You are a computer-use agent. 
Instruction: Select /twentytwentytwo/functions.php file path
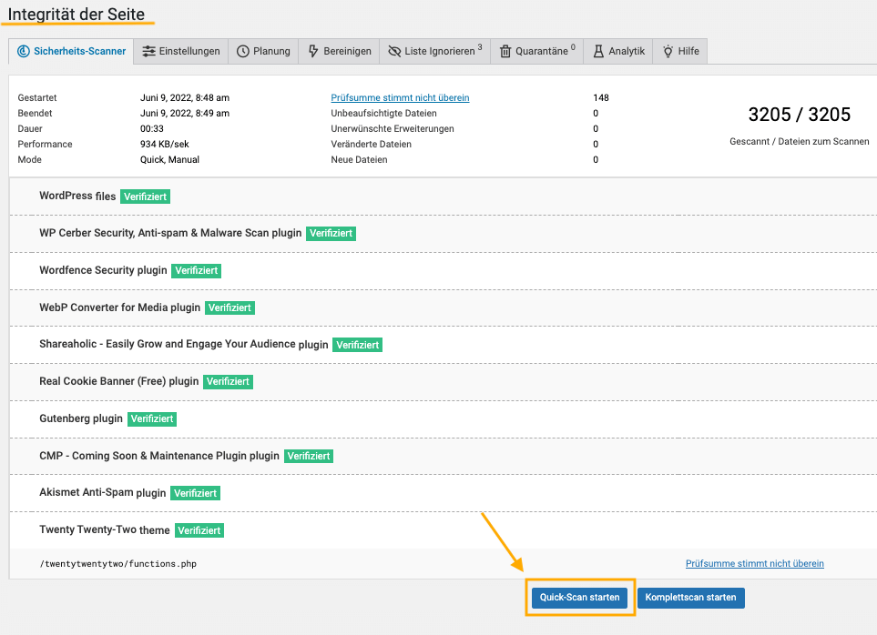tap(118, 564)
